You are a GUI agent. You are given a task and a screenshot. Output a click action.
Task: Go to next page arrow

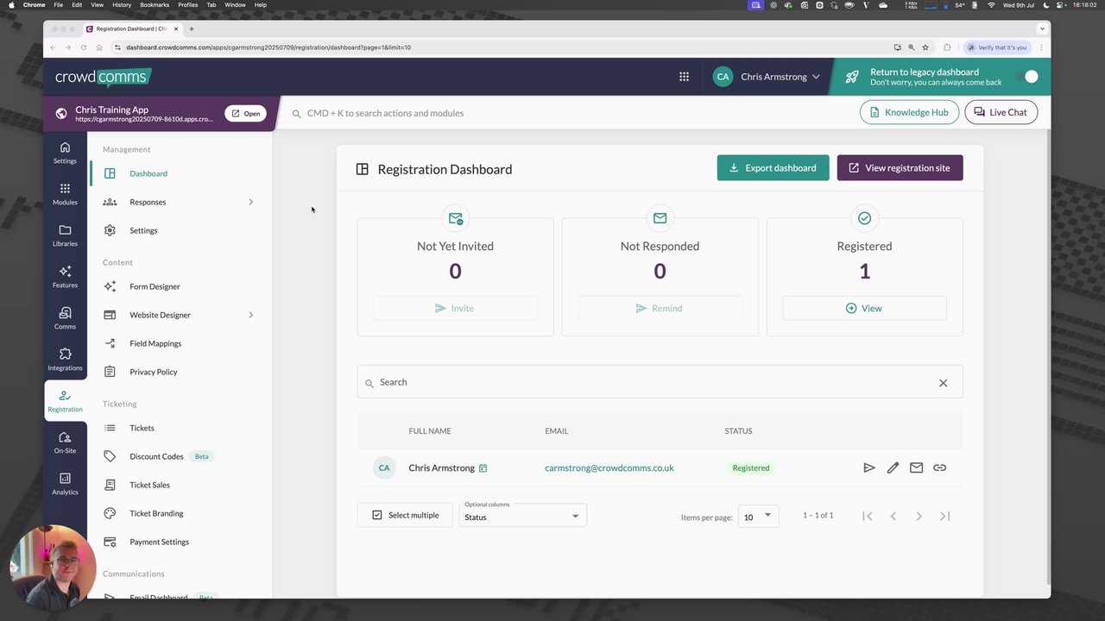click(919, 516)
